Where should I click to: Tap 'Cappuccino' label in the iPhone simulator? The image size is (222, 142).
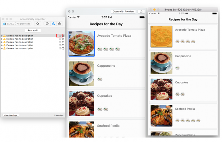click(183, 56)
